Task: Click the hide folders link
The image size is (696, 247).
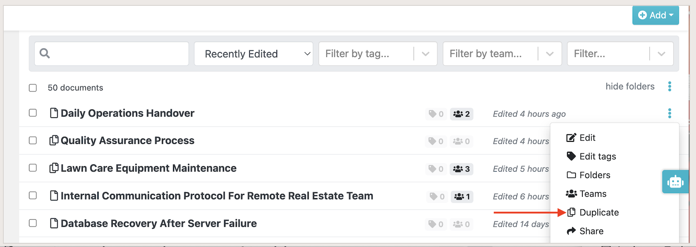Action: click(630, 86)
